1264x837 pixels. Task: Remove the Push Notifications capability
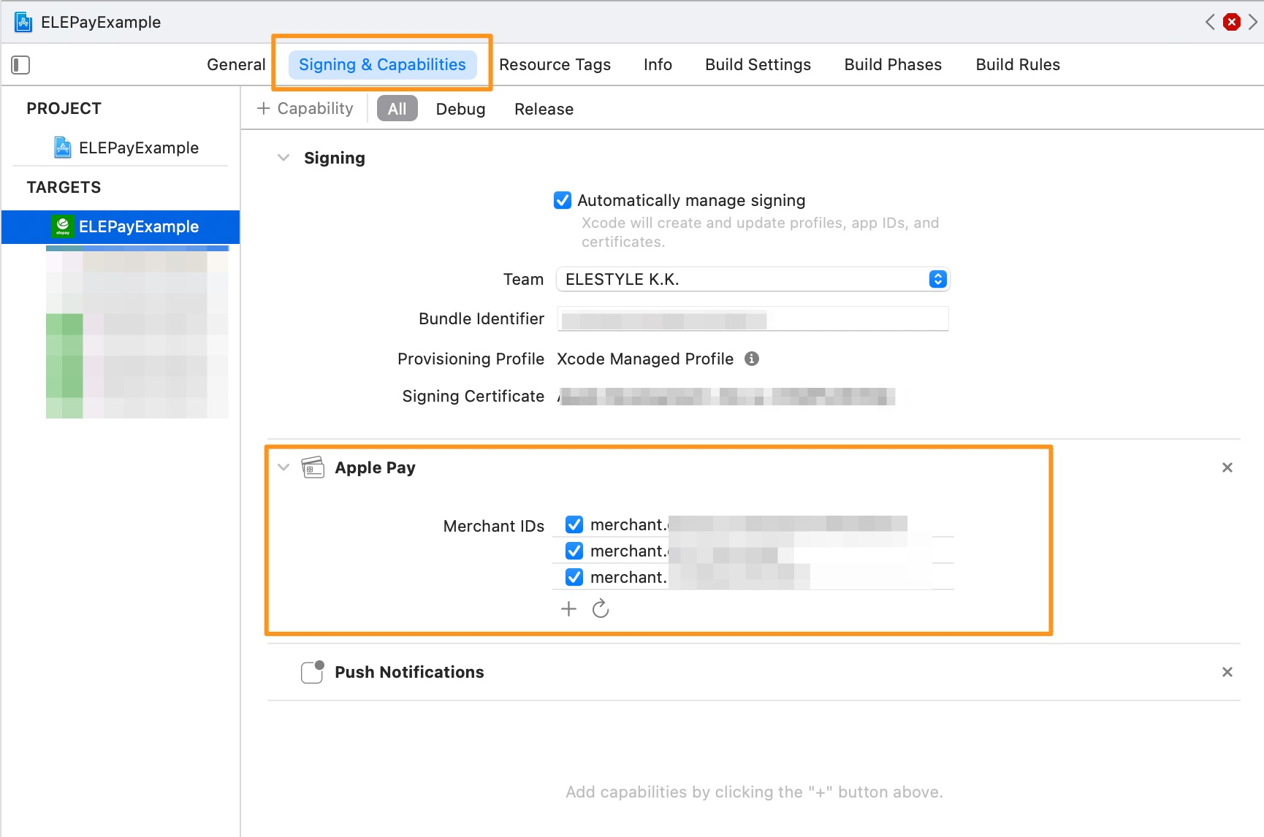[1227, 672]
